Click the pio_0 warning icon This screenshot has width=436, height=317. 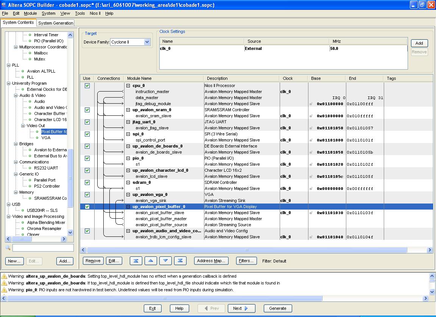[4, 290]
